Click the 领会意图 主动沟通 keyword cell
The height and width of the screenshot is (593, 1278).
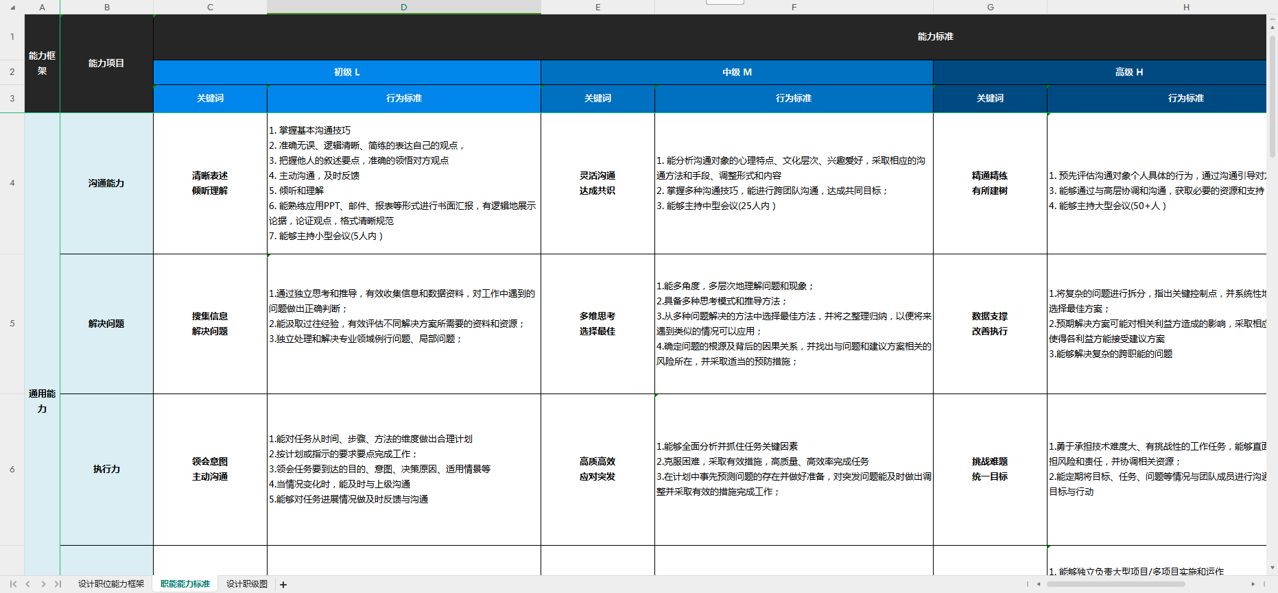(x=211, y=470)
